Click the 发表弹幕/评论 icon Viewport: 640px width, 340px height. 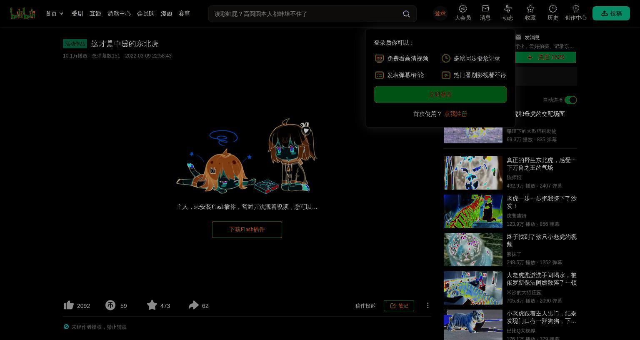point(379,75)
